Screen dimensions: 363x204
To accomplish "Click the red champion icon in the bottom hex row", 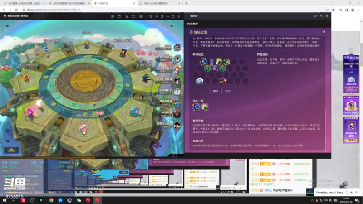I will [x=223, y=81].
